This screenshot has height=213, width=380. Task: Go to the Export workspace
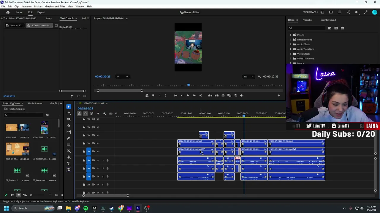coord(41,12)
